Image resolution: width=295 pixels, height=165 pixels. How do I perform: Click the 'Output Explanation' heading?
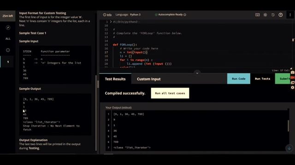(x=33, y=140)
